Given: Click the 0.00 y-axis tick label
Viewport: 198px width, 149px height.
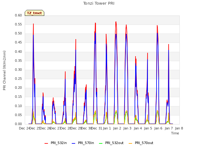Looking at the screenshot, I should pyautogui.click(x=19, y=124).
